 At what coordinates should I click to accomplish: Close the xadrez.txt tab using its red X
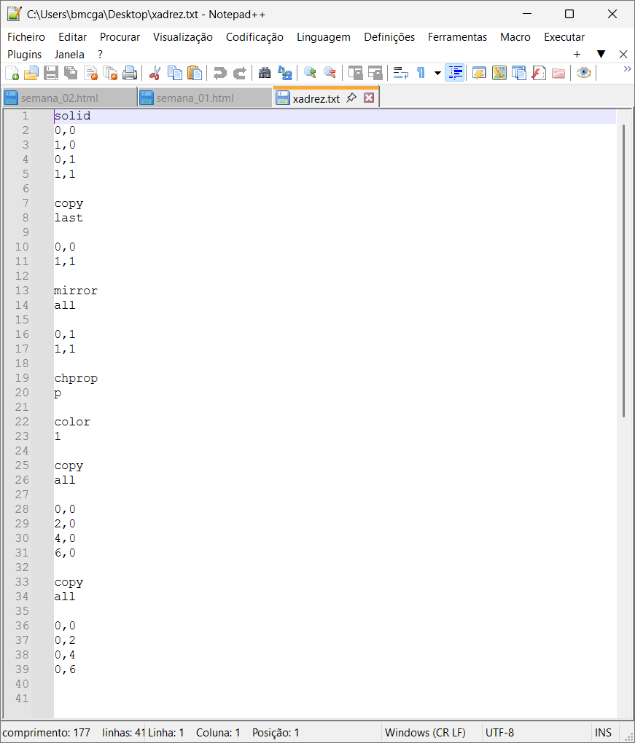tap(369, 98)
